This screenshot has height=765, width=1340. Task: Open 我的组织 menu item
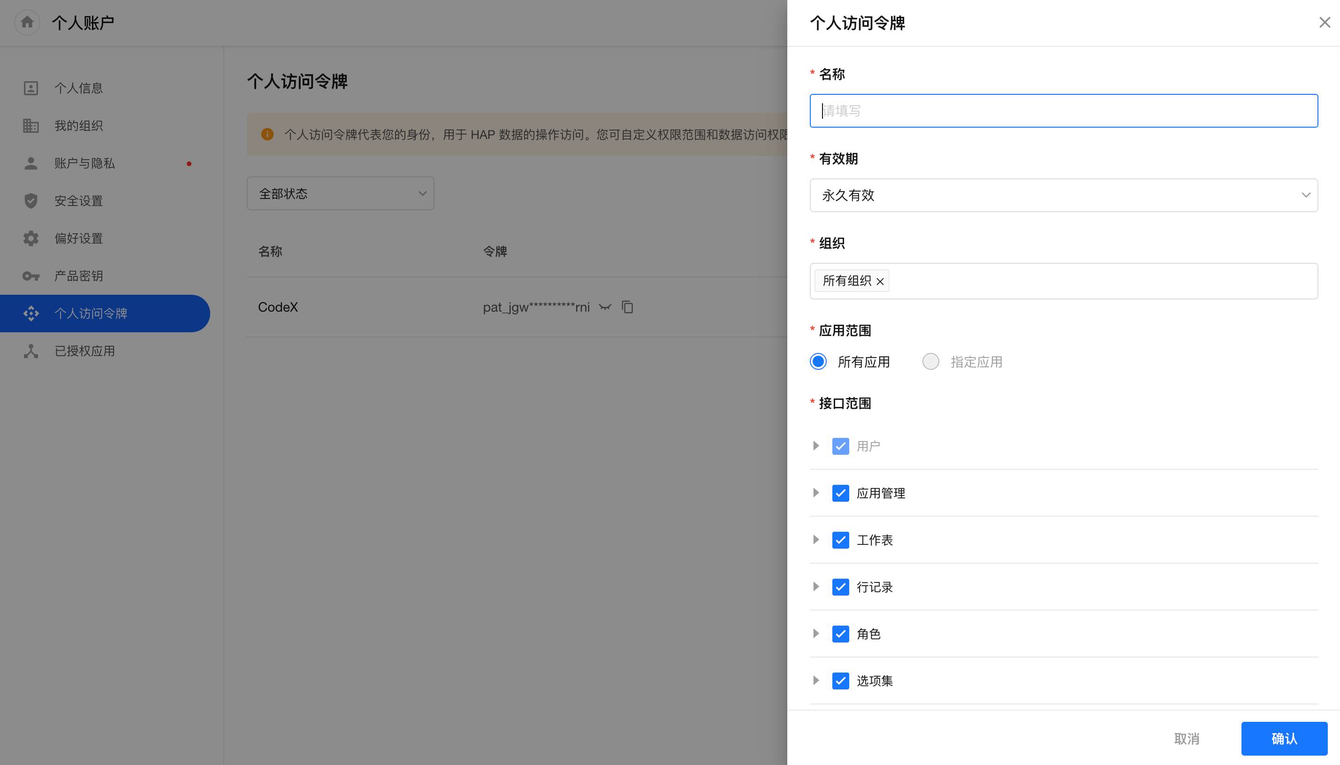tap(105, 126)
